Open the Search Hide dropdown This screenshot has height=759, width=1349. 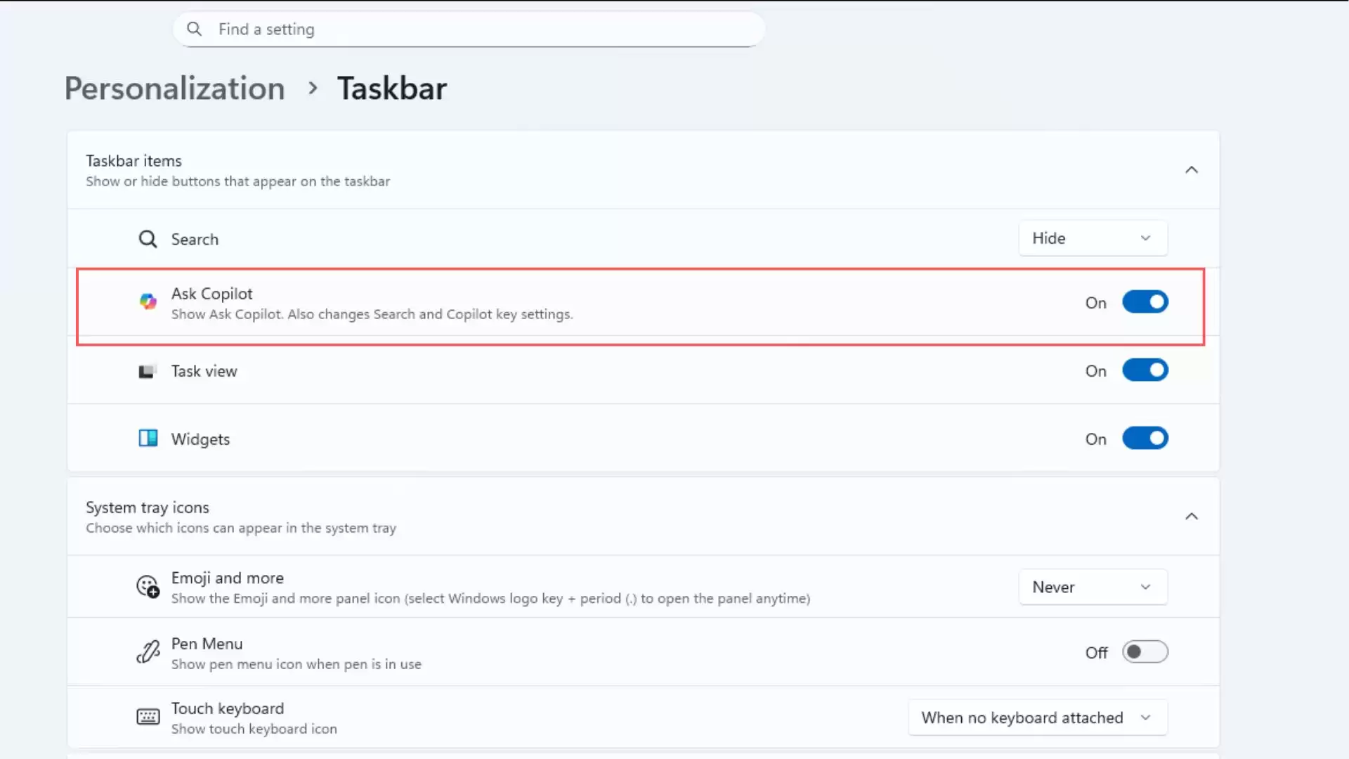click(x=1093, y=238)
